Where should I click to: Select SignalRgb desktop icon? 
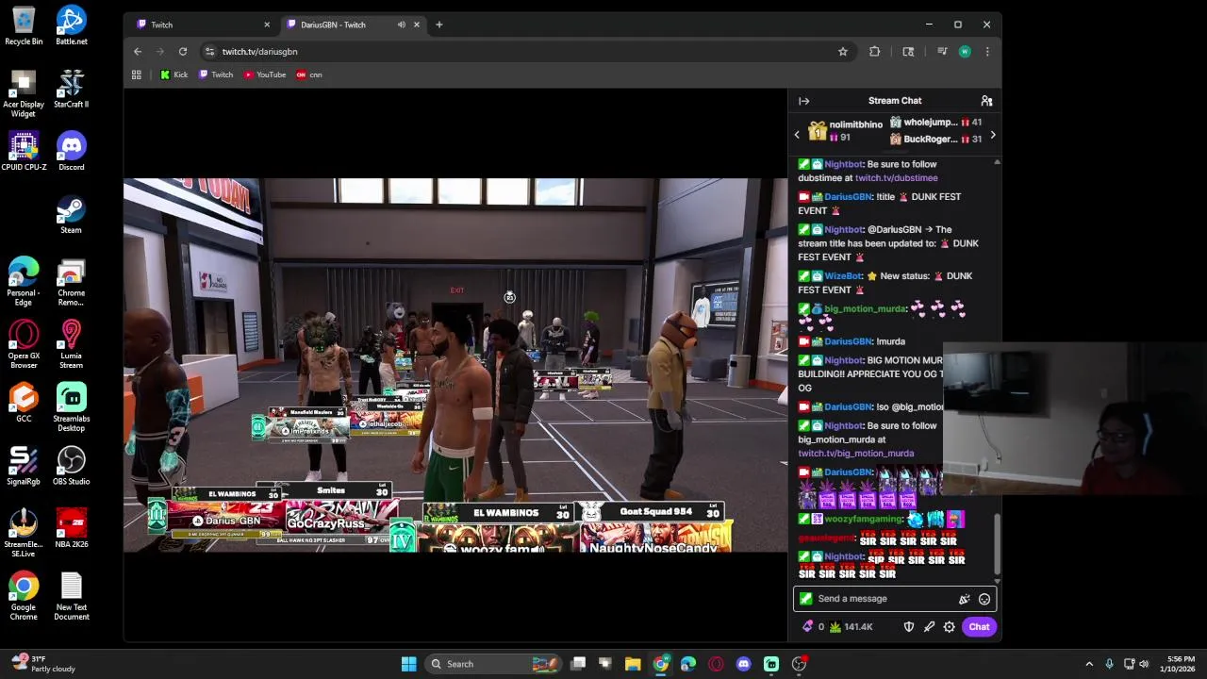24,467
